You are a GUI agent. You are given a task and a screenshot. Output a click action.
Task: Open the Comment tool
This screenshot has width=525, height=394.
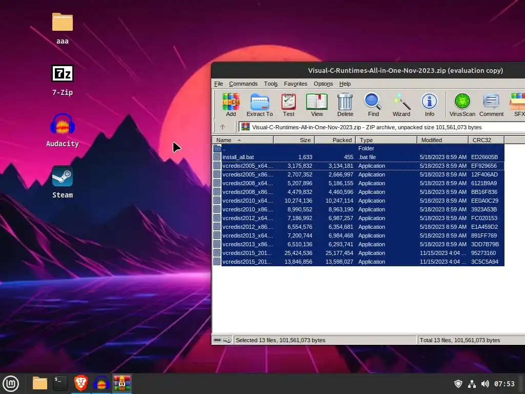point(491,105)
